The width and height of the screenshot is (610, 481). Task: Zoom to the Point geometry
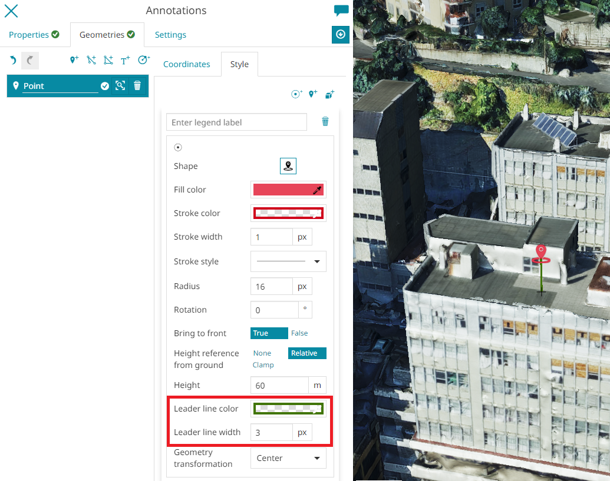pos(120,85)
